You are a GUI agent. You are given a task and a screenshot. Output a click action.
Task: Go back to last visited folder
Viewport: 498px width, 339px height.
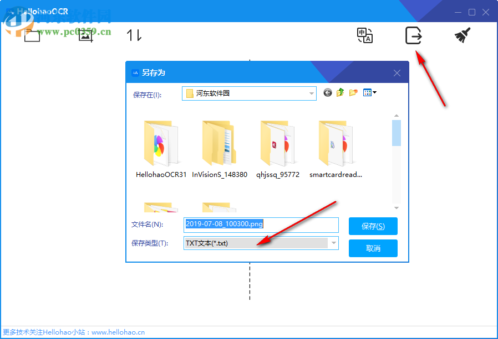pos(327,92)
